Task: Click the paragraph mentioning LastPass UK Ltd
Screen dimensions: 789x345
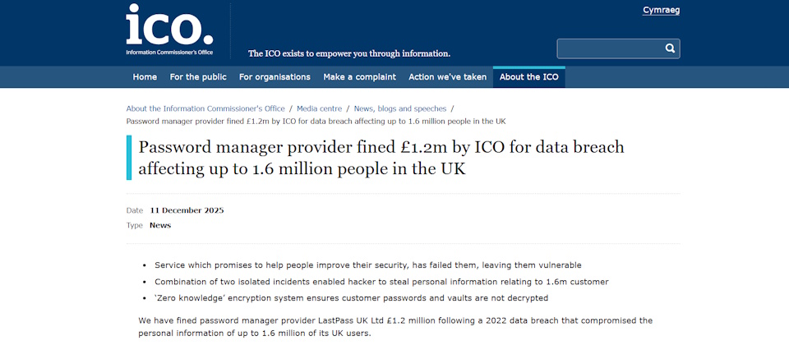Action: click(394, 326)
